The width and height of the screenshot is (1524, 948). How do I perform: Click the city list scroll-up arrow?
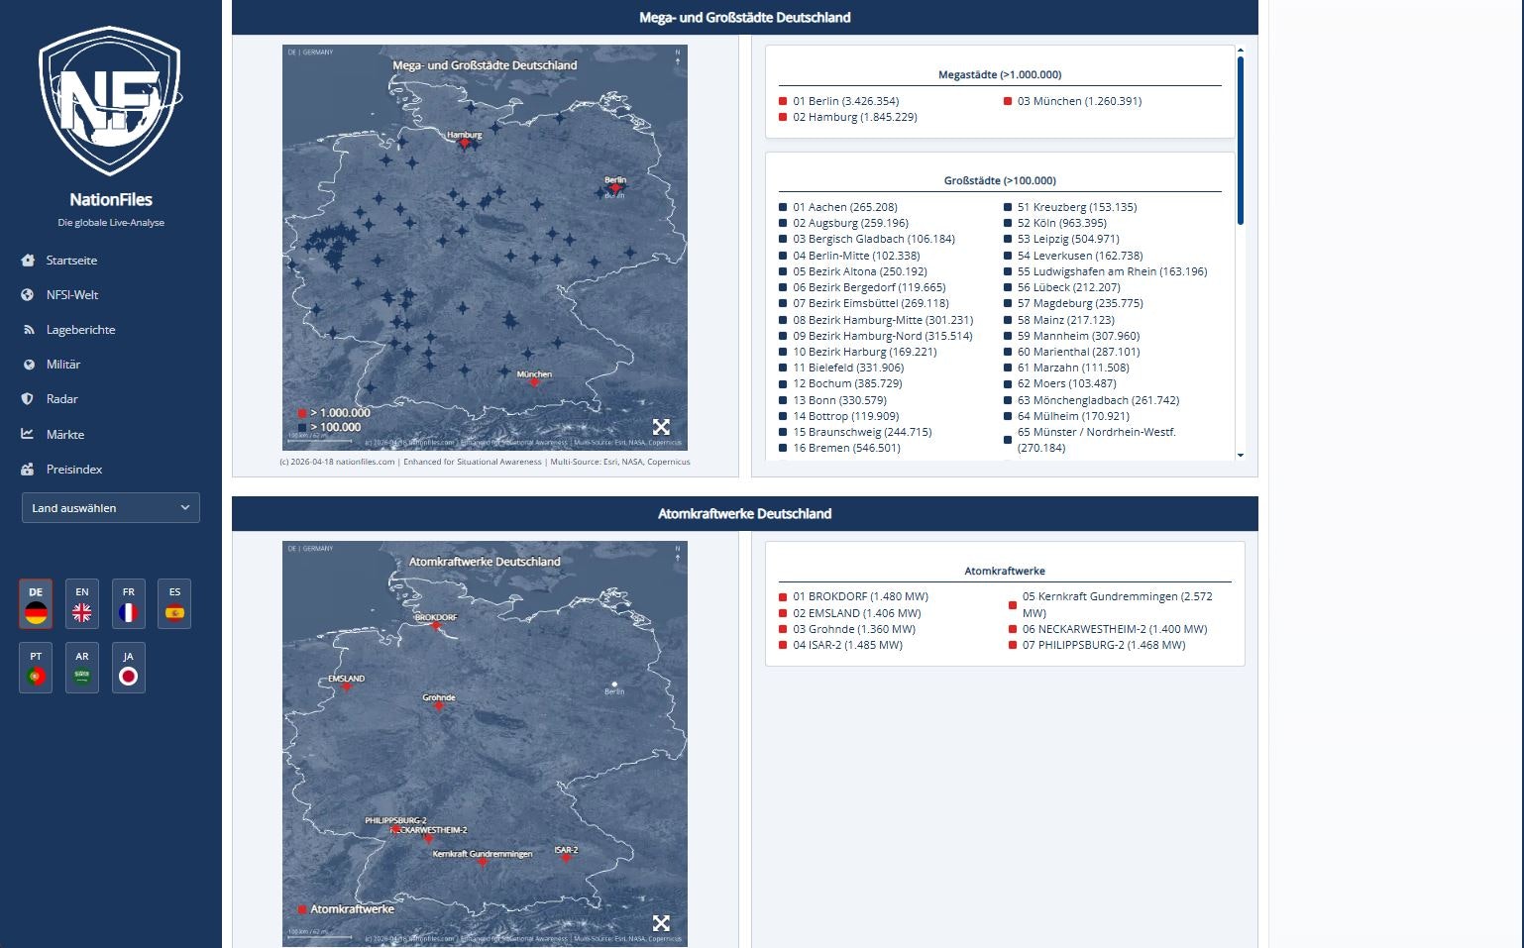tap(1240, 51)
